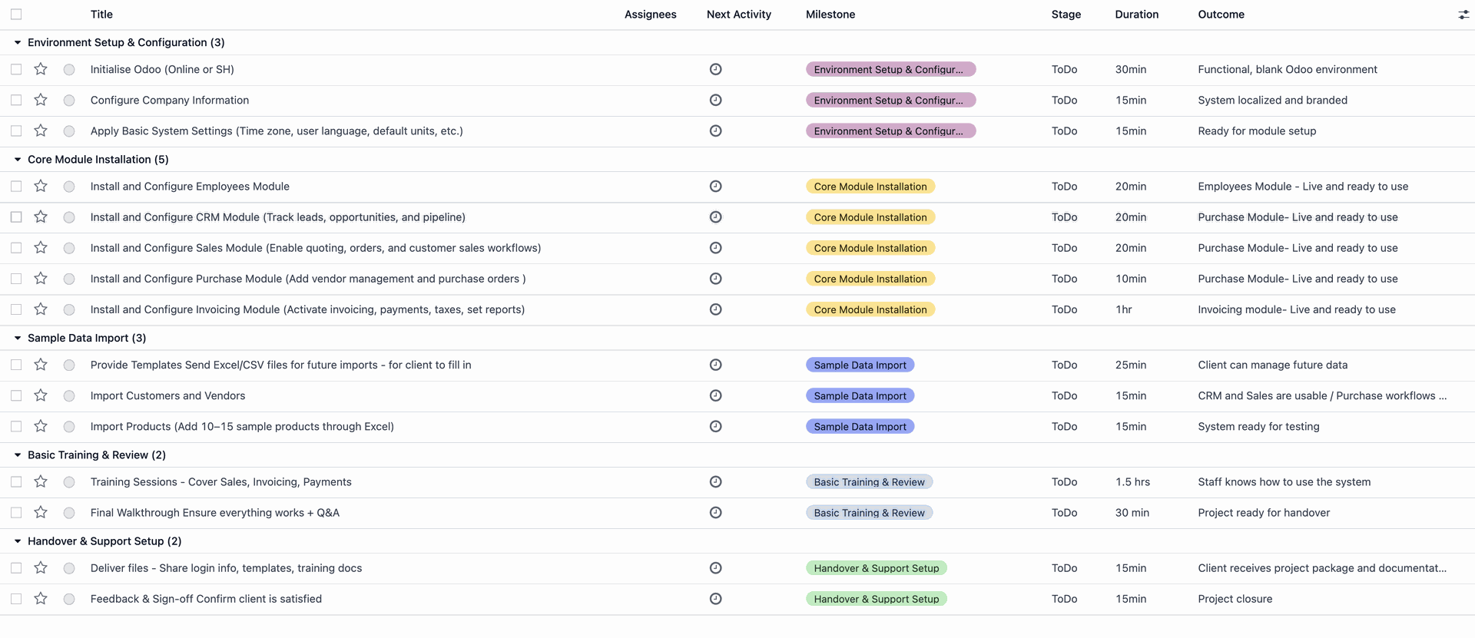Collapse the Basic Training & Review group
1475x638 pixels.
18,455
